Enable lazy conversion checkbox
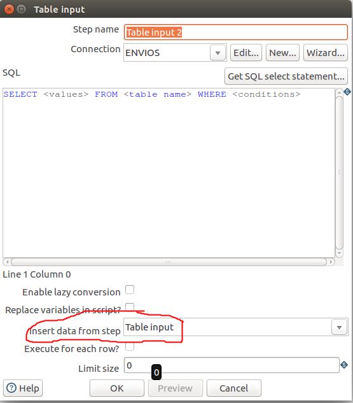The image size is (353, 403). [x=130, y=290]
